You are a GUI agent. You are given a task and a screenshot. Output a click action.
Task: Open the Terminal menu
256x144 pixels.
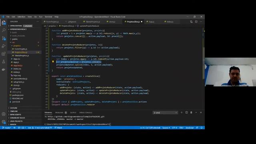pos(48,17)
